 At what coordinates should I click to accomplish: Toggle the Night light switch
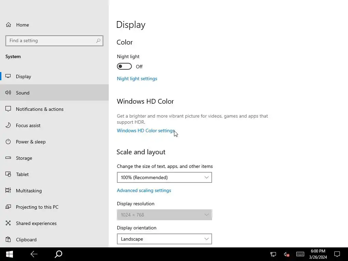click(x=124, y=66)
